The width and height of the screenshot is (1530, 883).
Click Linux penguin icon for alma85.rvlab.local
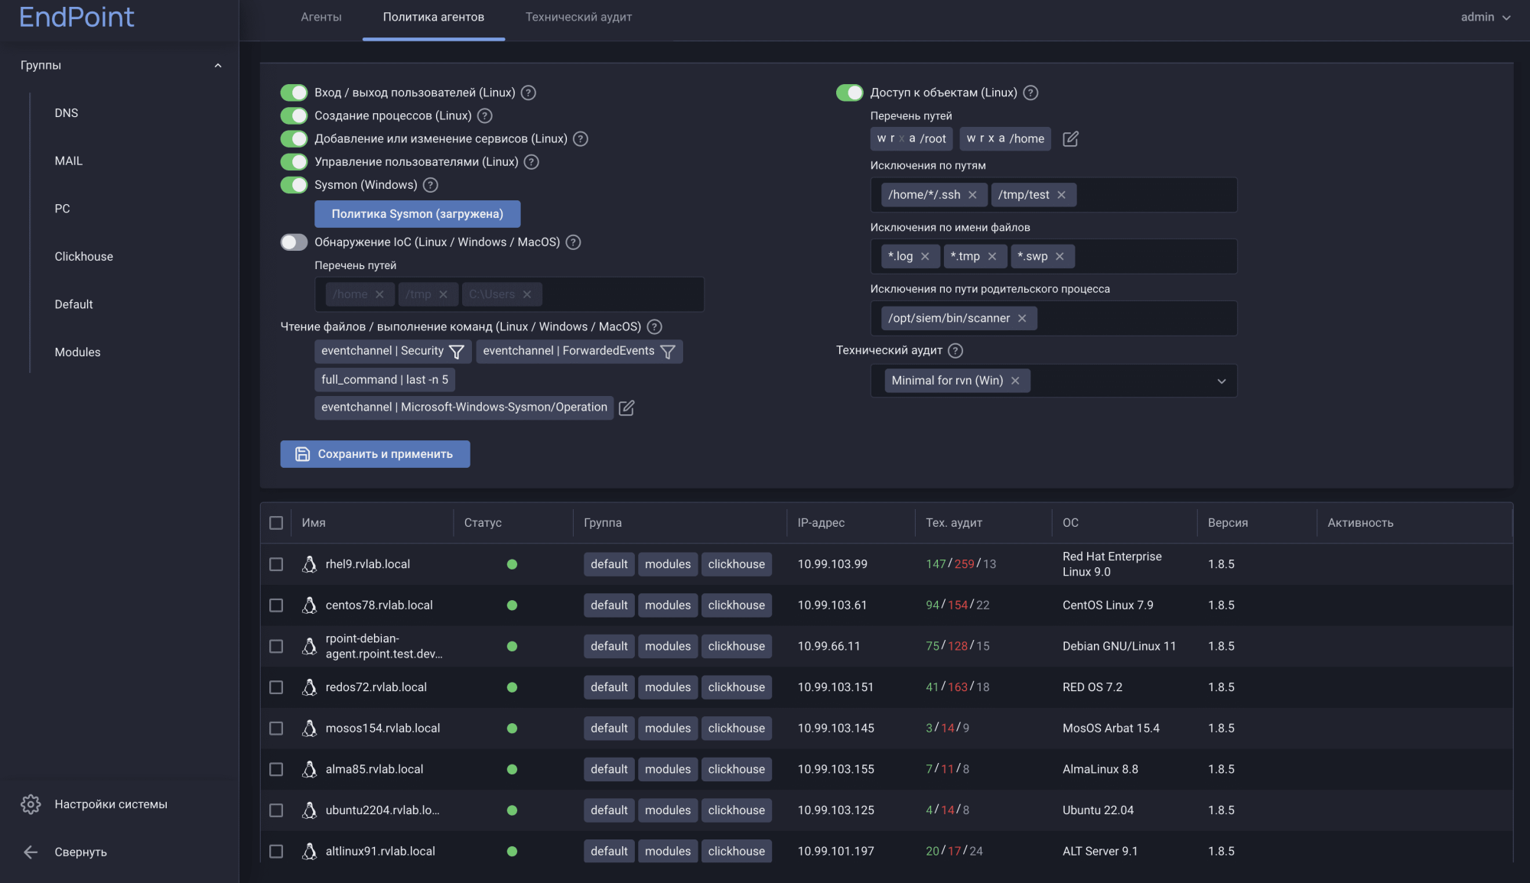[x=309, y=769]
